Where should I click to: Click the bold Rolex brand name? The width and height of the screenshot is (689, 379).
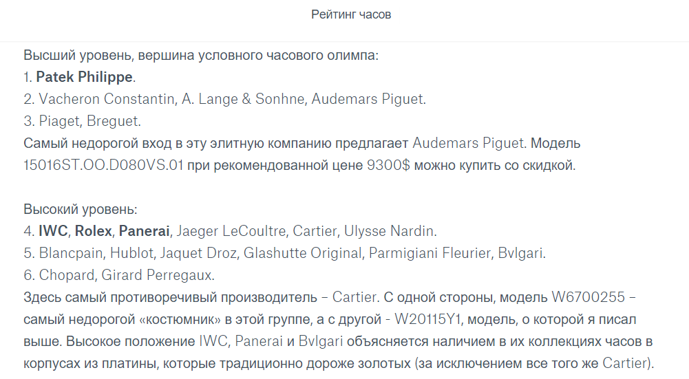pyautogui.click(x=94, y=231)
